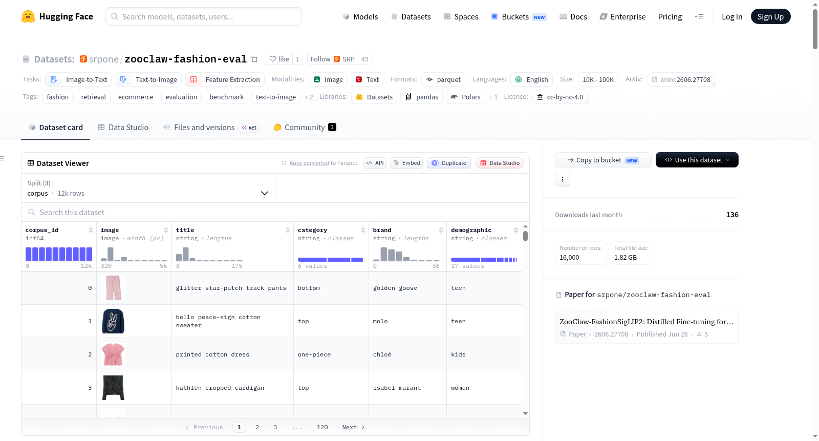Follow the SRP organization
Image resolution: width=819 pixels, height=441 pixels.
(x=333, y=59)
